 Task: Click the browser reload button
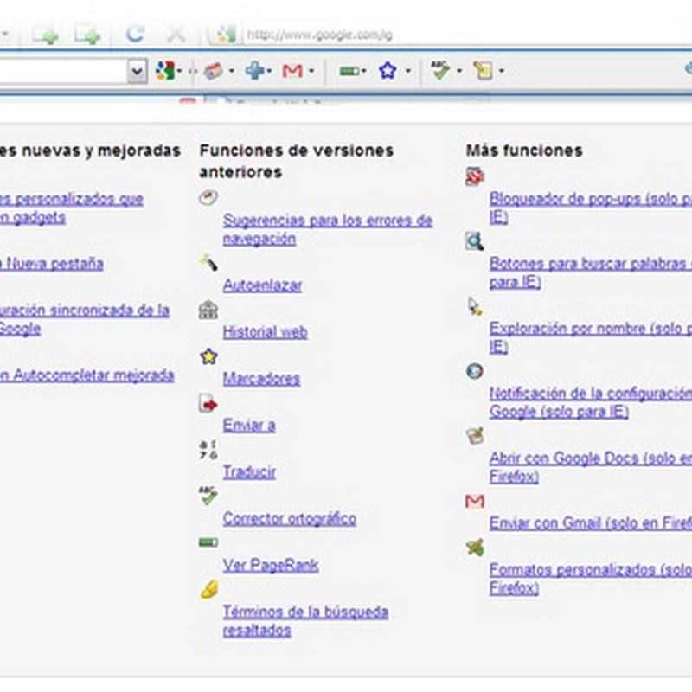[134, 35]
